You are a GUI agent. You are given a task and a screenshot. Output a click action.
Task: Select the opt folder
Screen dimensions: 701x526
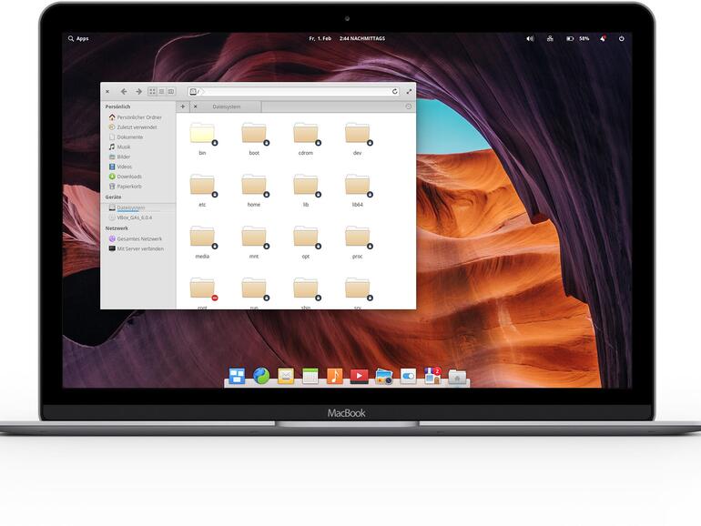coord(306,243)
